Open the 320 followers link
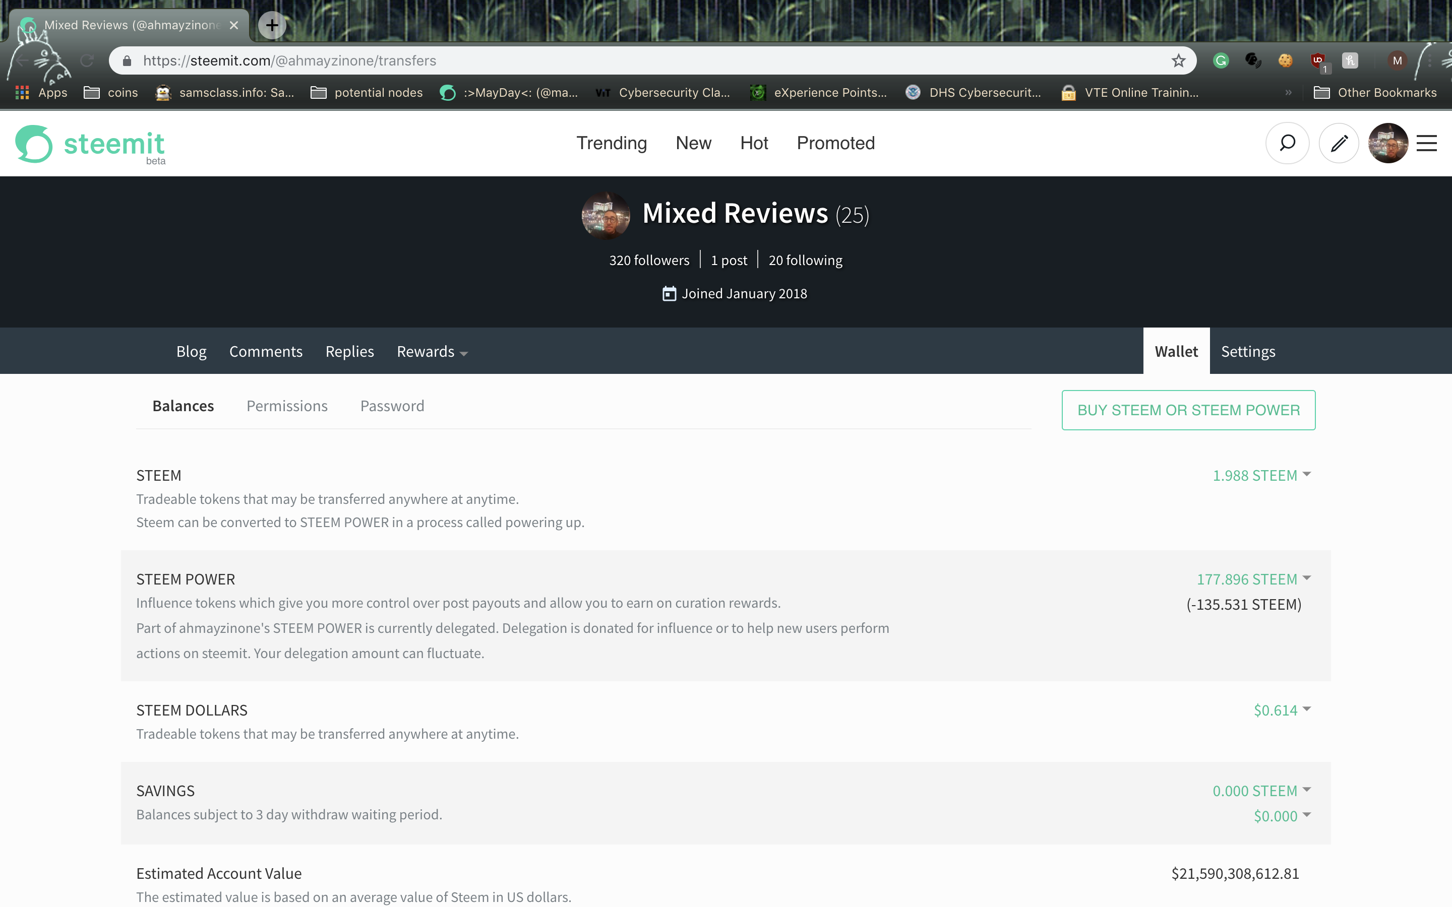This screenshot has height=907, width=1452. (x=649, y=261)
